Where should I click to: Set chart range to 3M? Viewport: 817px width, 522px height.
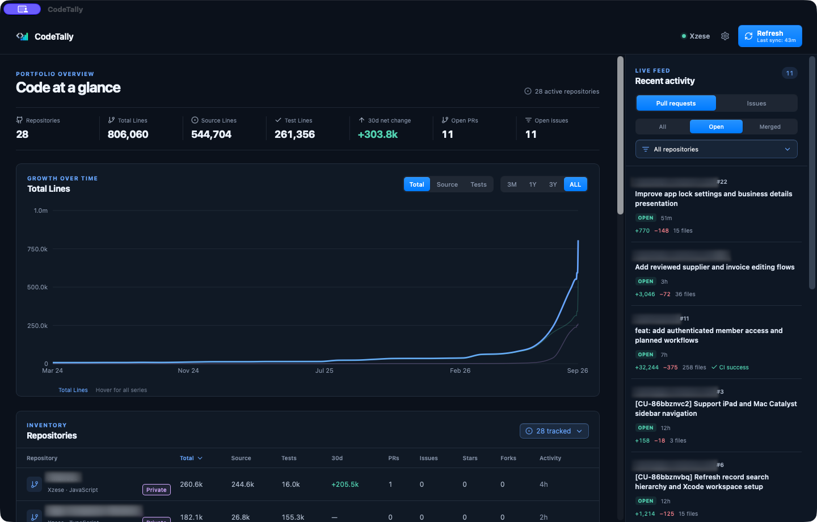[512, 184]
